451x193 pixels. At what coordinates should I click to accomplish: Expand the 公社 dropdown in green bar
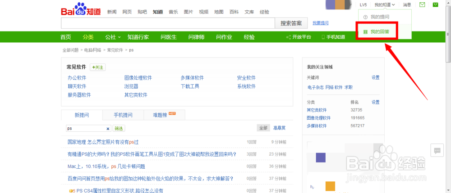[x=113, y=37]
